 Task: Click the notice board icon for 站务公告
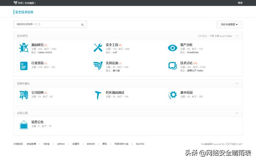coord(24,125)
